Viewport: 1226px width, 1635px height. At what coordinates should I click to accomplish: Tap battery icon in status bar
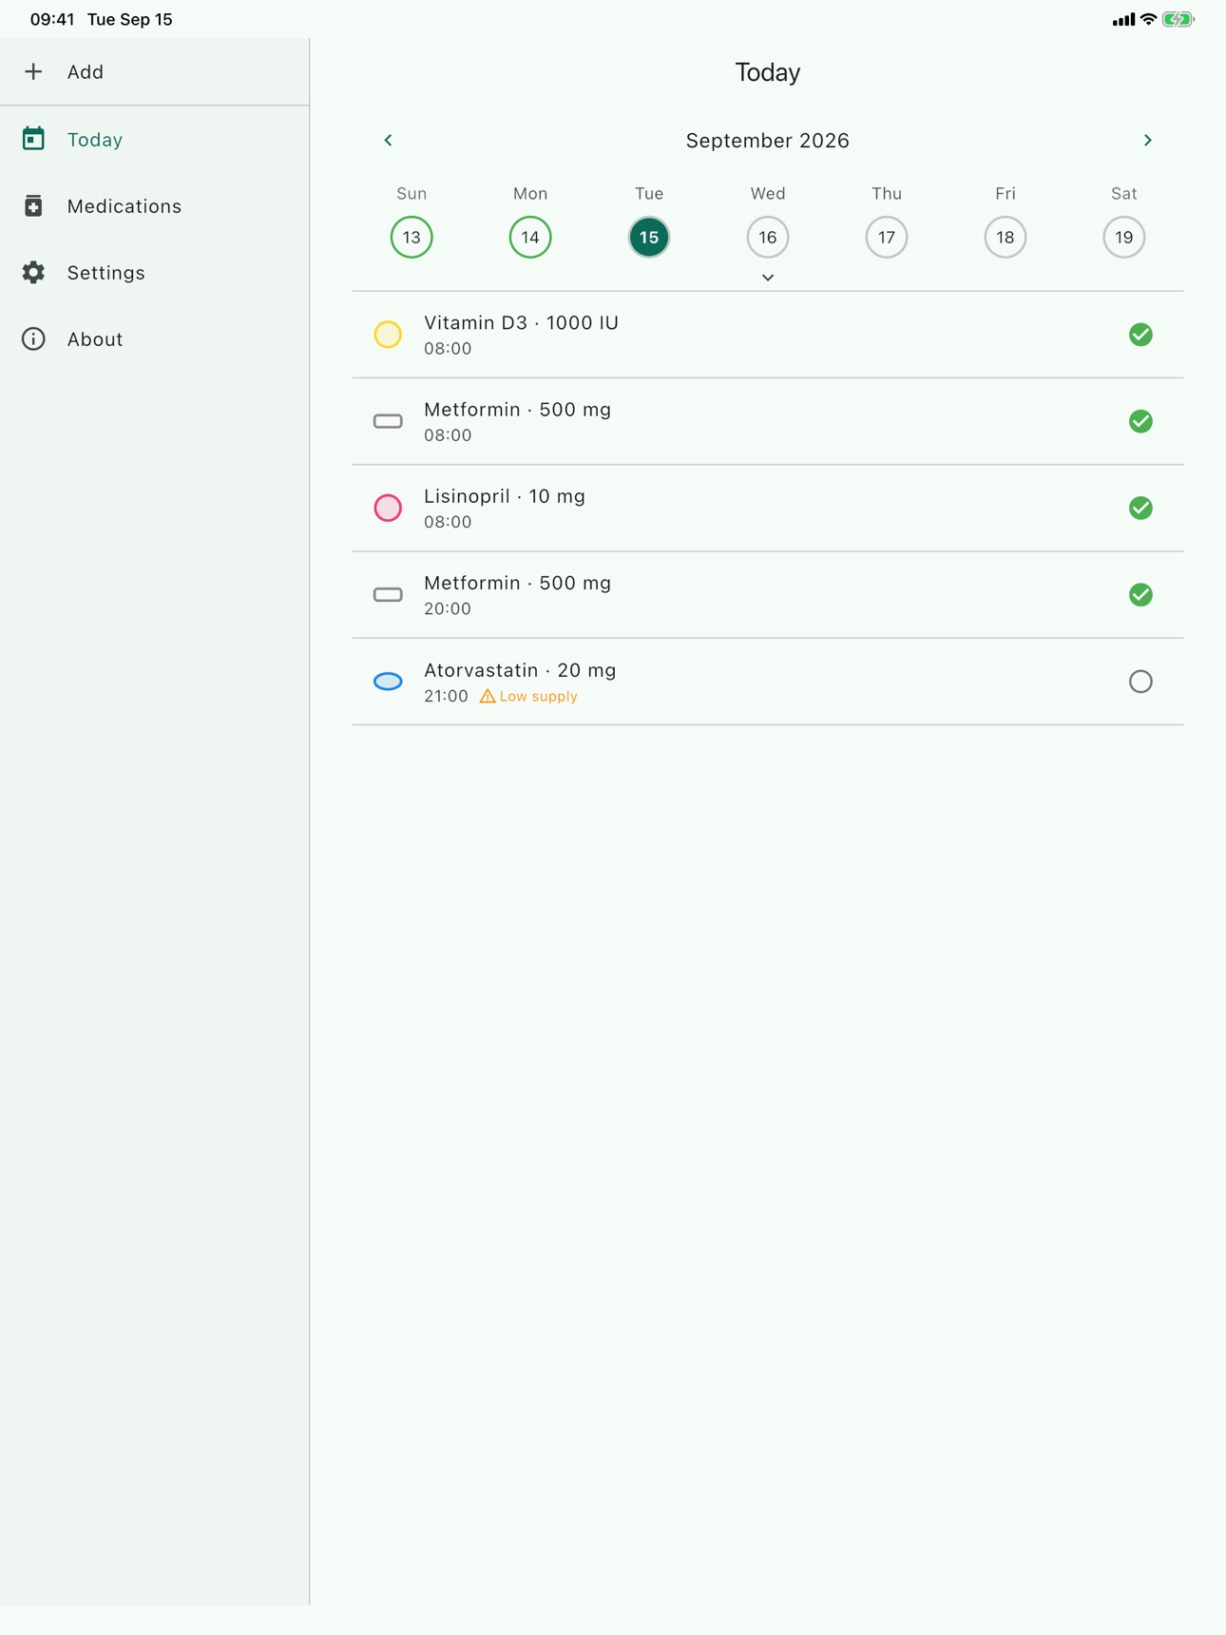(1178, 19)
